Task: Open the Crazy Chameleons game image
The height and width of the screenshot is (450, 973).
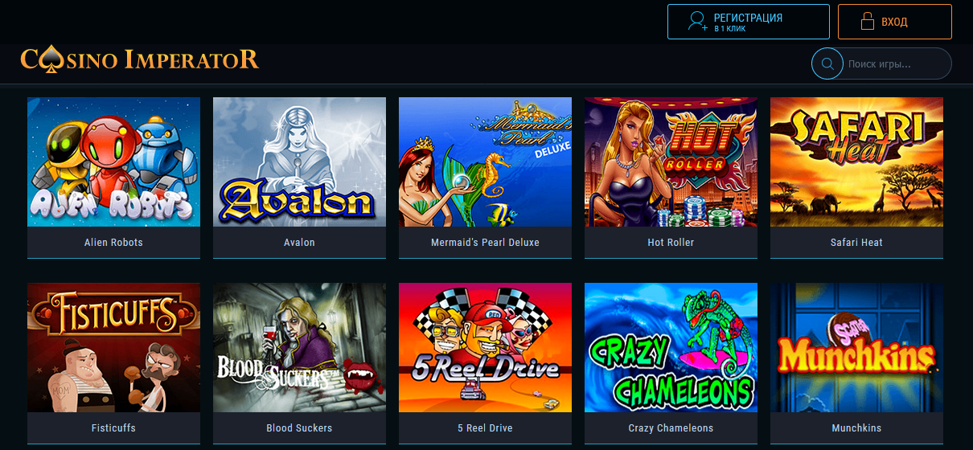Action: tap(671, 347)
